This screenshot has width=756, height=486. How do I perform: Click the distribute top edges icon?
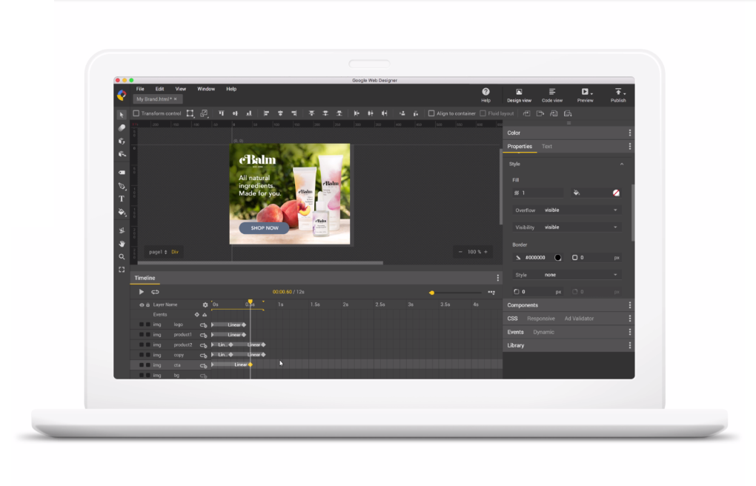click(x=311, y=113)
